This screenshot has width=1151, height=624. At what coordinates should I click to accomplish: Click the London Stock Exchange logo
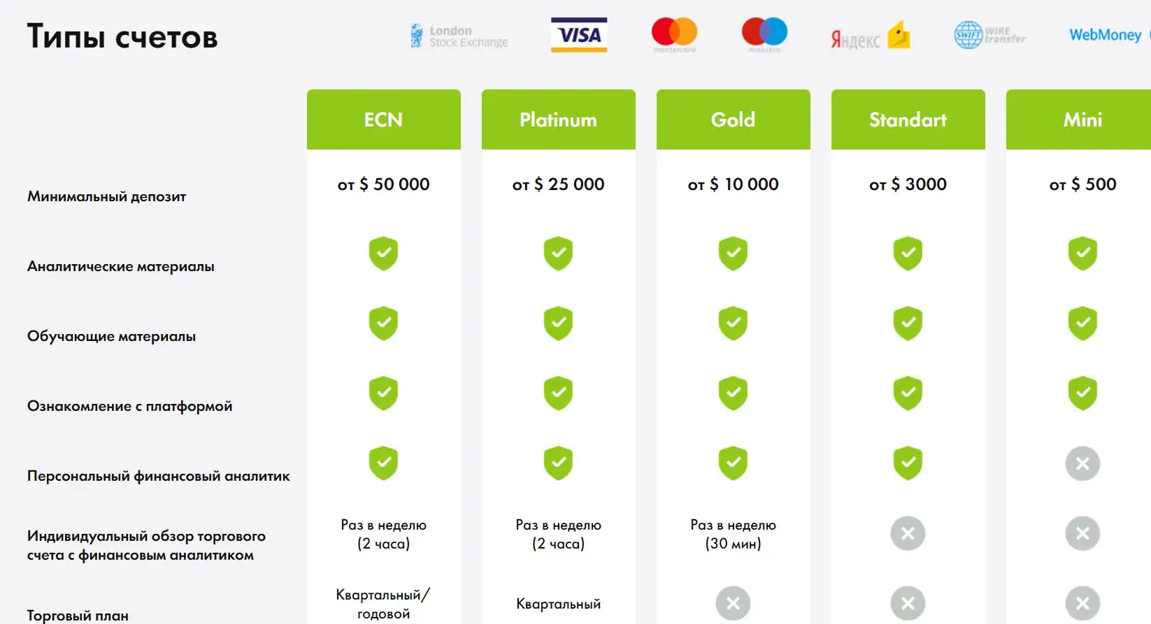tap(459, 36)
